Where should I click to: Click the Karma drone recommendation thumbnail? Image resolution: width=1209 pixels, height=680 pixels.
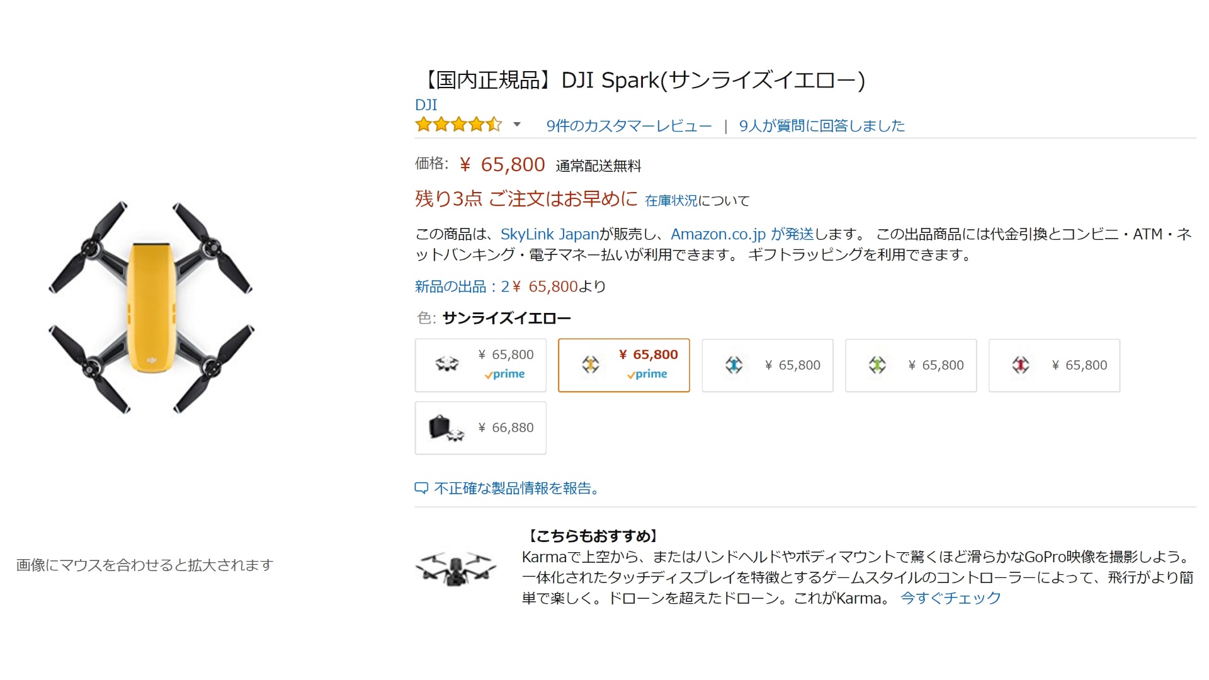coord(456,569)
